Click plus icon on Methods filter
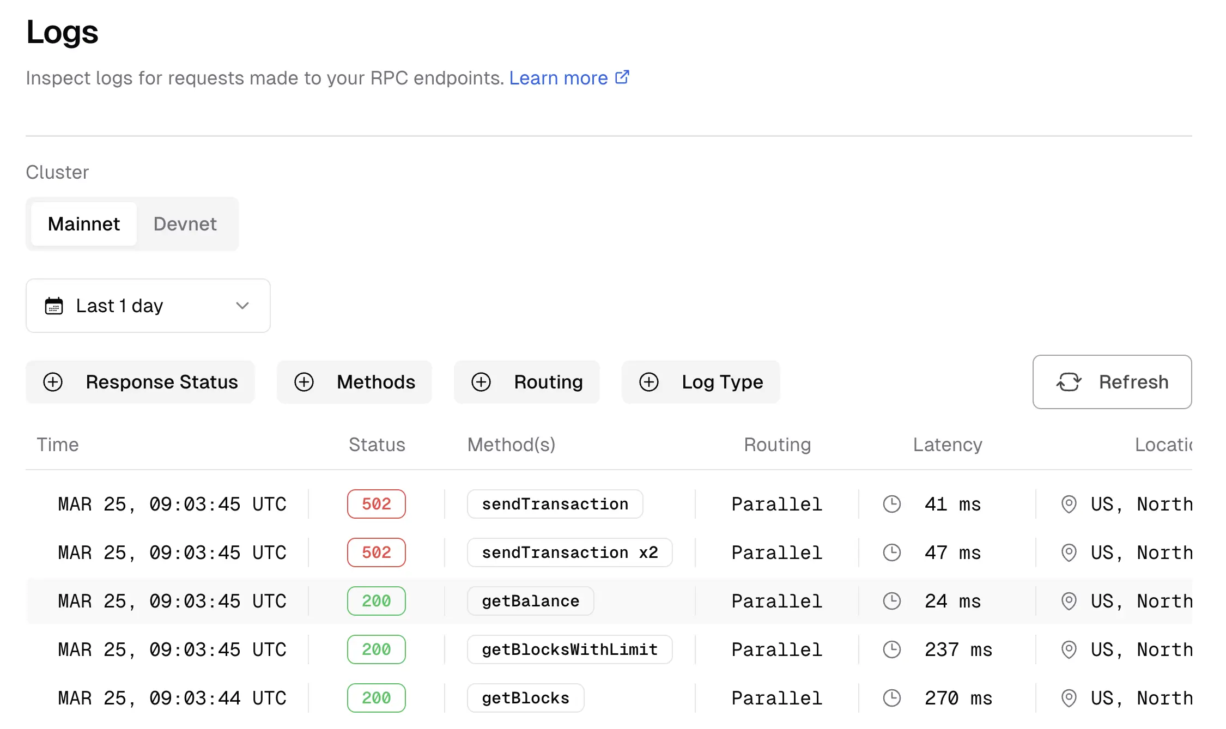The image size is (1226, 729). (x=304, y=382)
